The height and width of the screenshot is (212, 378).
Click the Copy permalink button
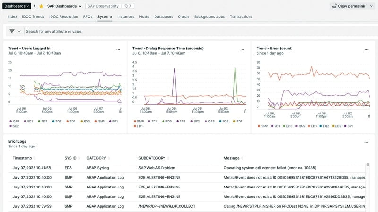click(352, 6)
